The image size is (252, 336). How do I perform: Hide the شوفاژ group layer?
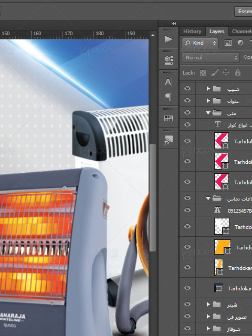[x=187, y=328]
